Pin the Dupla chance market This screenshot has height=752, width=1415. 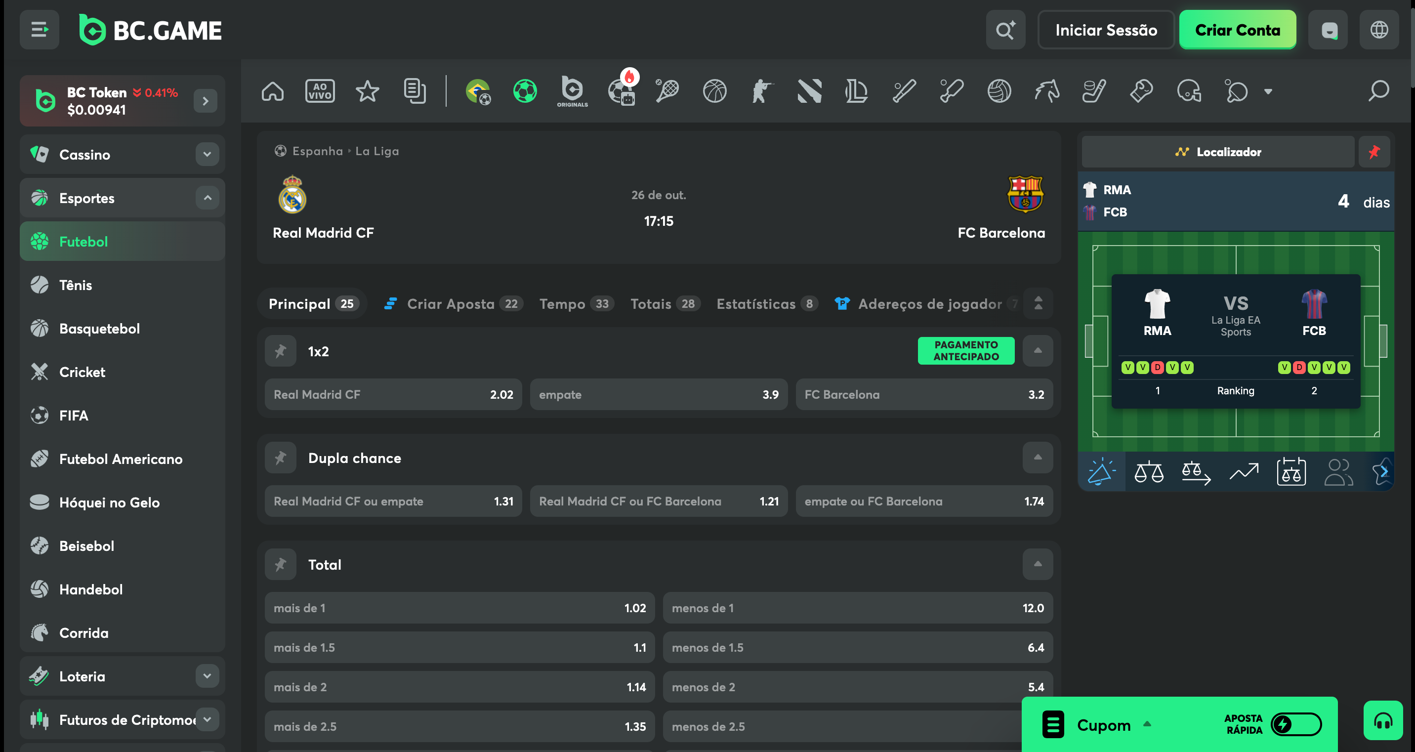tap(280, 458)
